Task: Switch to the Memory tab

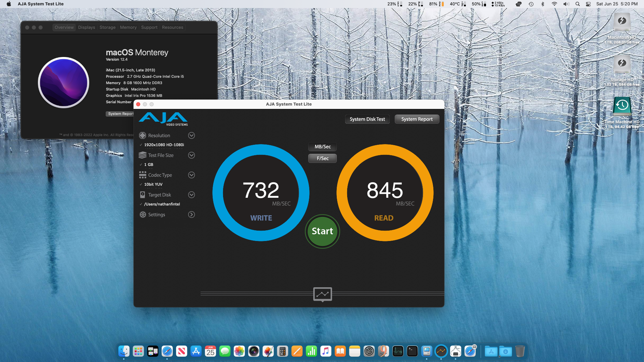Action: (x=128, y=27)
